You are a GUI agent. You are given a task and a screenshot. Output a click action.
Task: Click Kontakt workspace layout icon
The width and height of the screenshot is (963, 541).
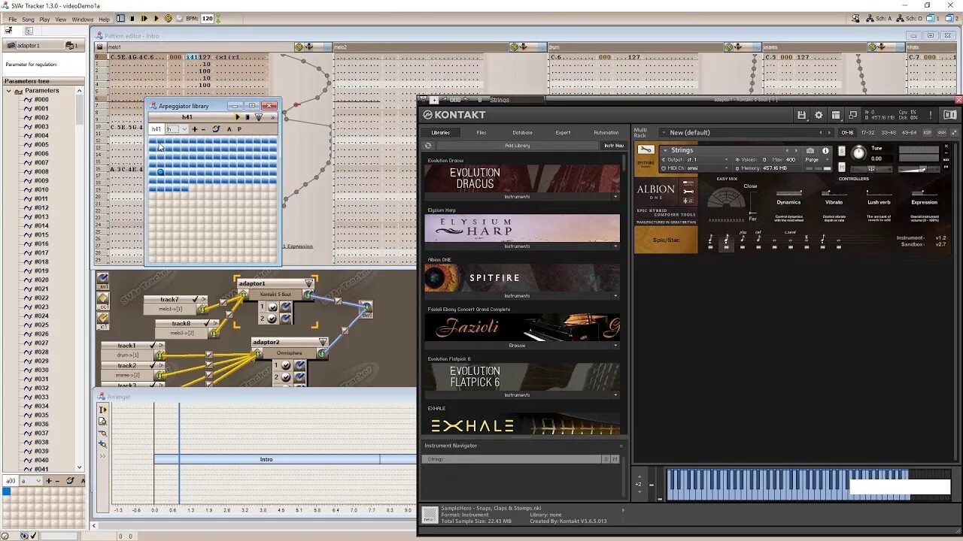pos(836,115)
